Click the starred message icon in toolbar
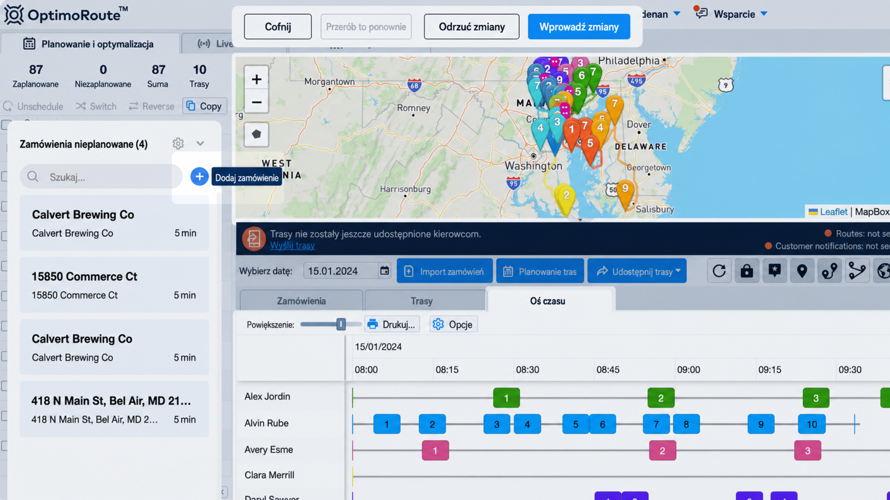The image size is (890, 500). click(x=774, y=271)
